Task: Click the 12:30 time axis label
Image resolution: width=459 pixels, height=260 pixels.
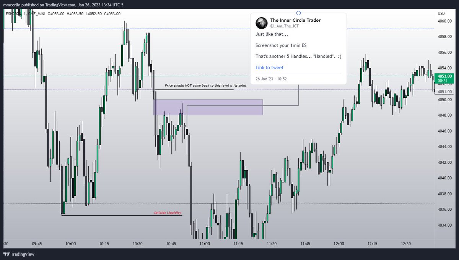Action: pos(406,244)
